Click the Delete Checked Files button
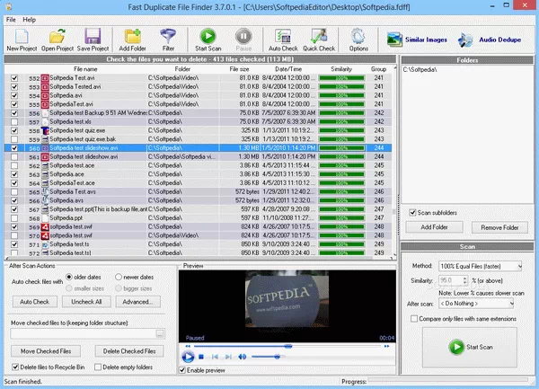The height and width of the screenshot is (389, 539). (129, 351)
